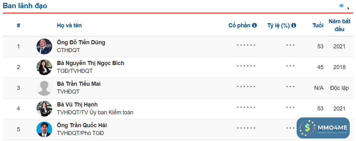The image size is (356, 141).
Task: Click the name Bà Trần Tiểu Mai
Action: 79,84
